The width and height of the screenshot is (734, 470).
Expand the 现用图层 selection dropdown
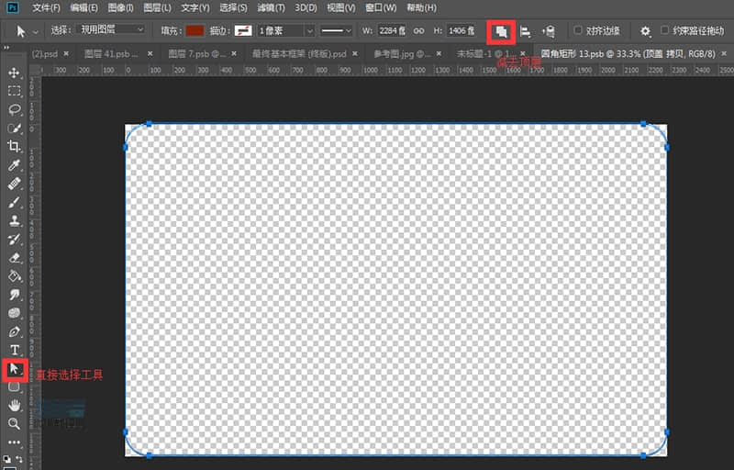click(110, 30)
